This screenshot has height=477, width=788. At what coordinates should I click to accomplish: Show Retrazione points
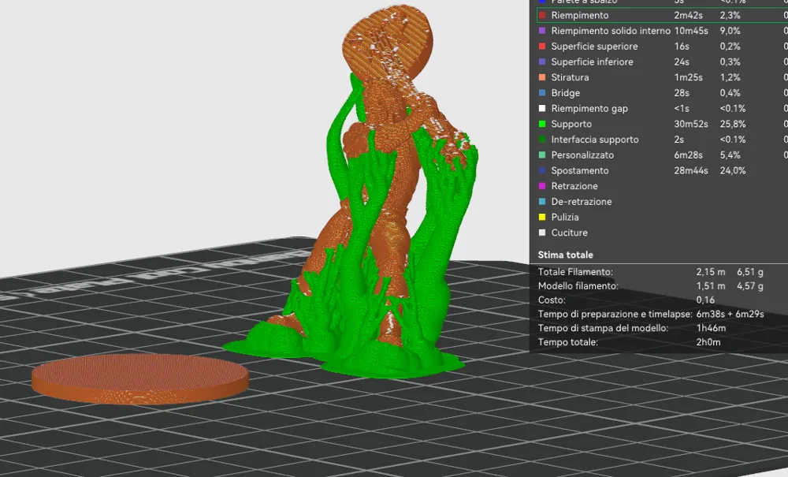(x=574, y=186)
